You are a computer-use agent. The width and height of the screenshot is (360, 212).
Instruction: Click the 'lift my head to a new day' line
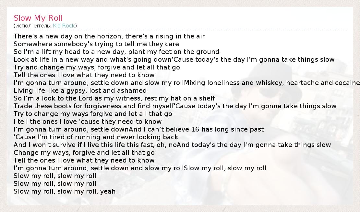[x=116, y=52]
